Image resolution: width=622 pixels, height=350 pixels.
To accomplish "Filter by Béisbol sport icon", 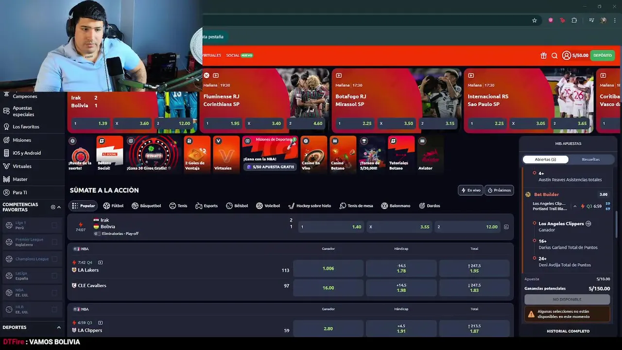I will click(237, 206).
